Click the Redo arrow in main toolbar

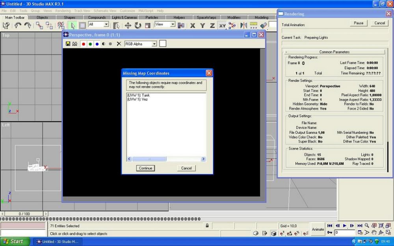pyautogui.click(x=28, y=25)
